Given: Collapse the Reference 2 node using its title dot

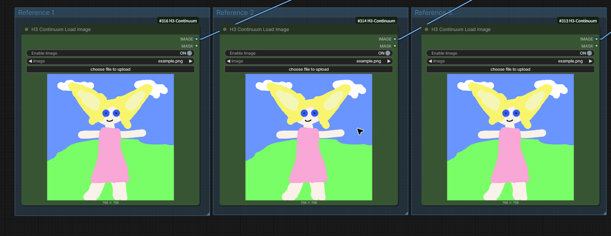Looking at the screenshot, I should 225,29.
